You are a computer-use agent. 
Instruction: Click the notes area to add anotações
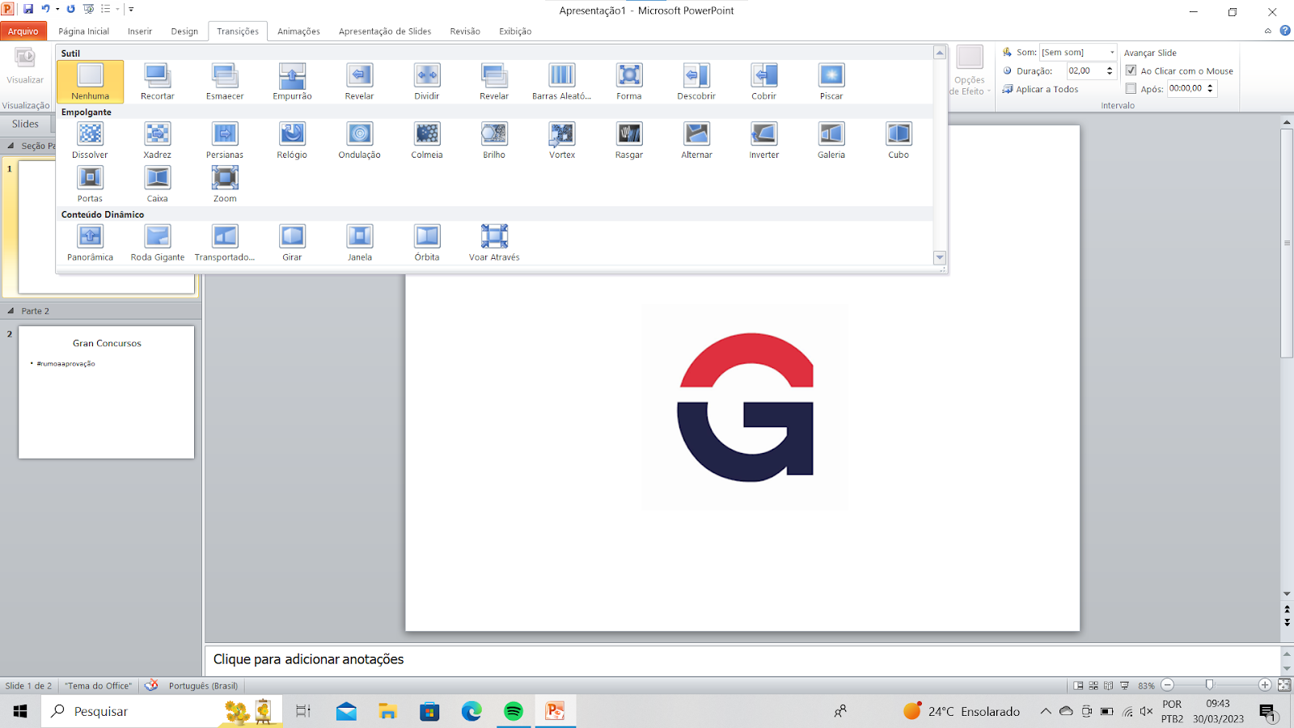[x=742, y=659]
